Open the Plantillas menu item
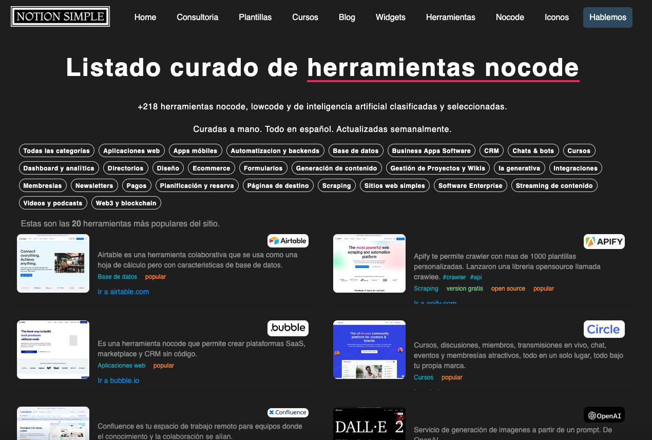This screenshot has height=440, width=652. click(x=255, y=17)
